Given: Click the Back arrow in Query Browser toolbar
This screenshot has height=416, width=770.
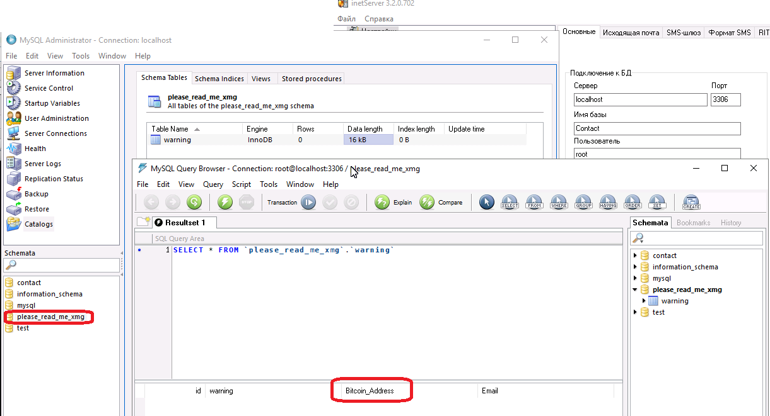Looking at the screenshot, I should point(151,202).
